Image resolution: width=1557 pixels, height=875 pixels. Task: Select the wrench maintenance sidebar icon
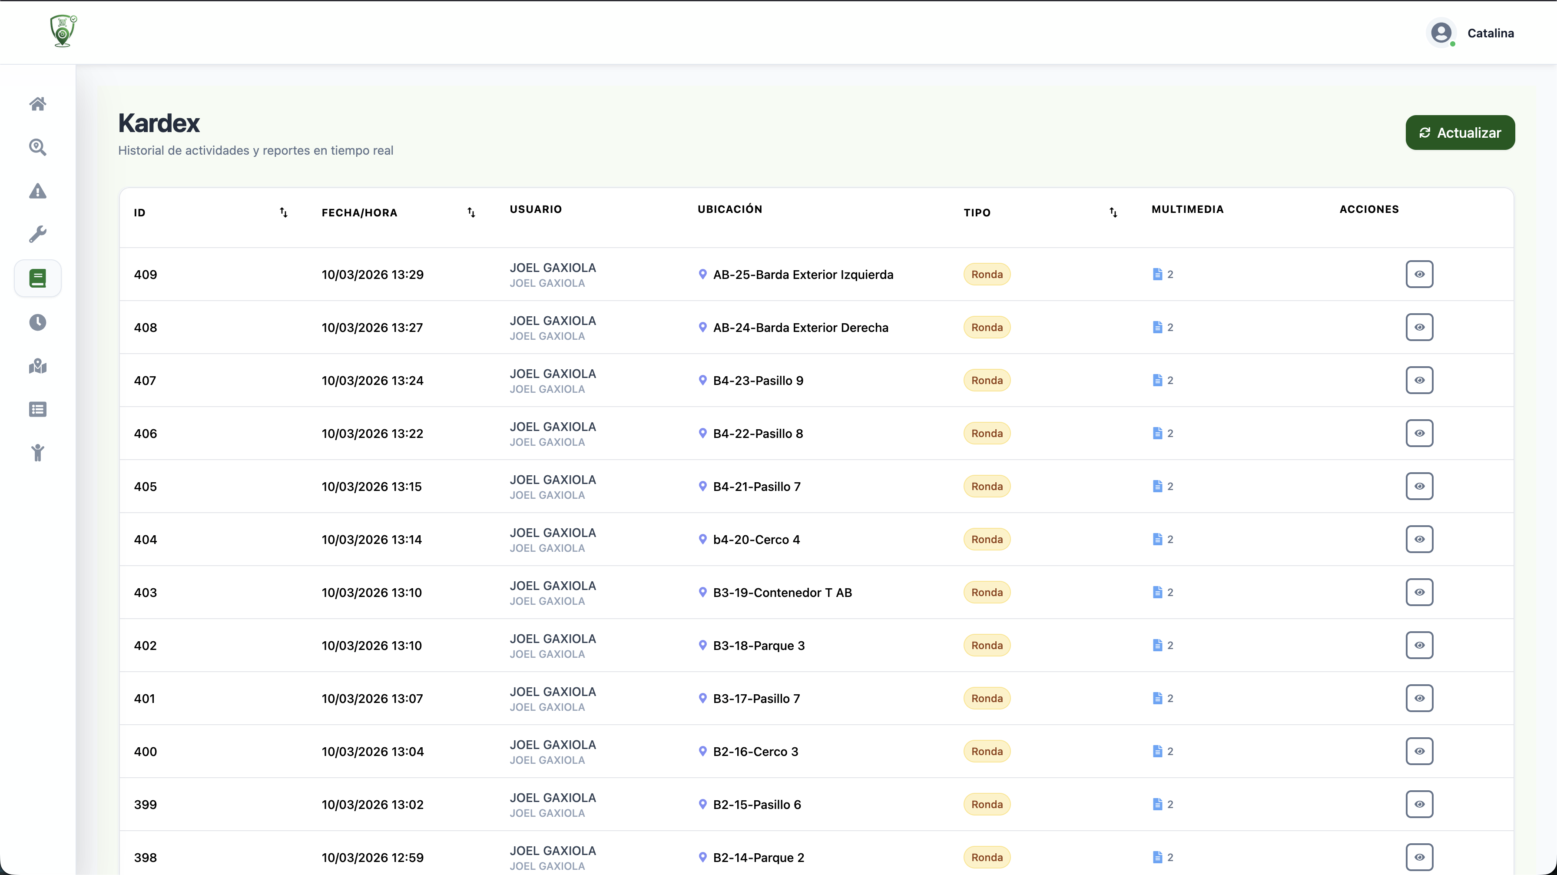click(37, 235)
